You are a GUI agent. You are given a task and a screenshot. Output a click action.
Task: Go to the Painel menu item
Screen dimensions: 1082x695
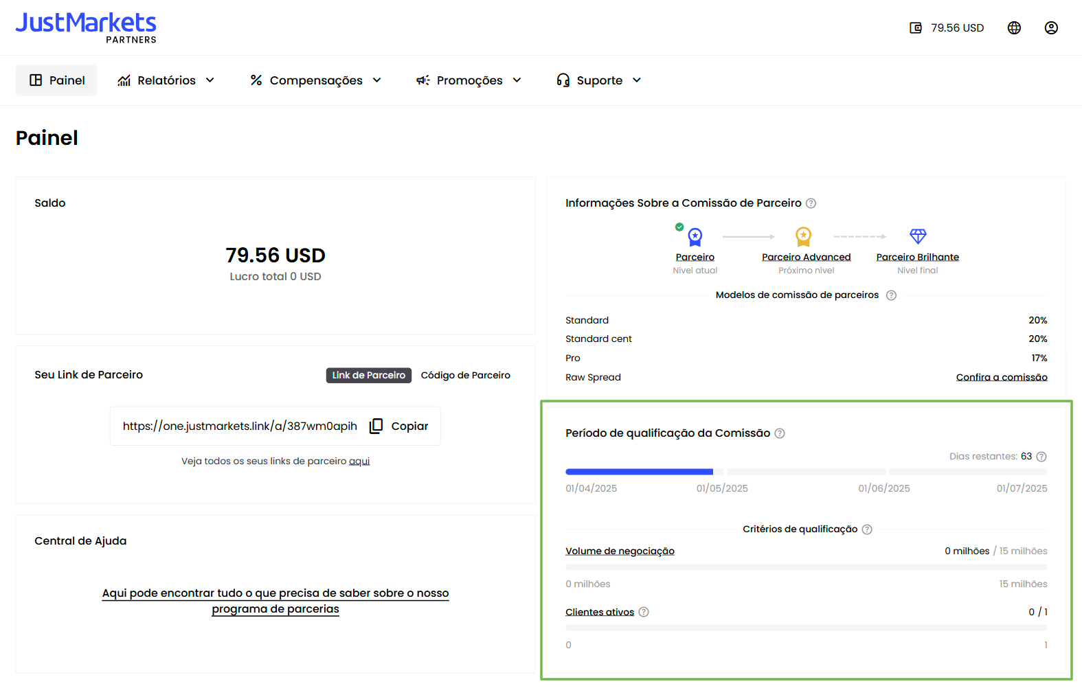click(56, 80)
